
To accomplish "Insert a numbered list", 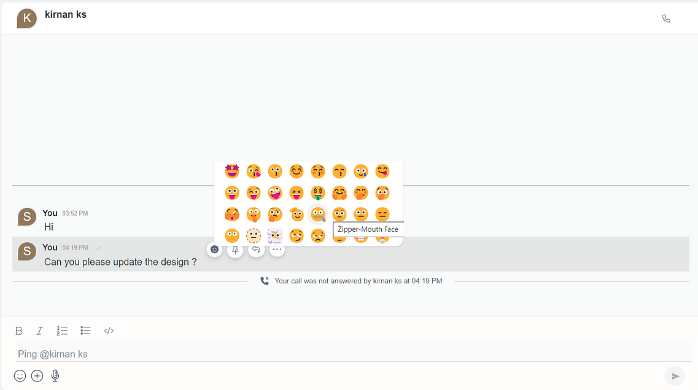I will point(62,331).
